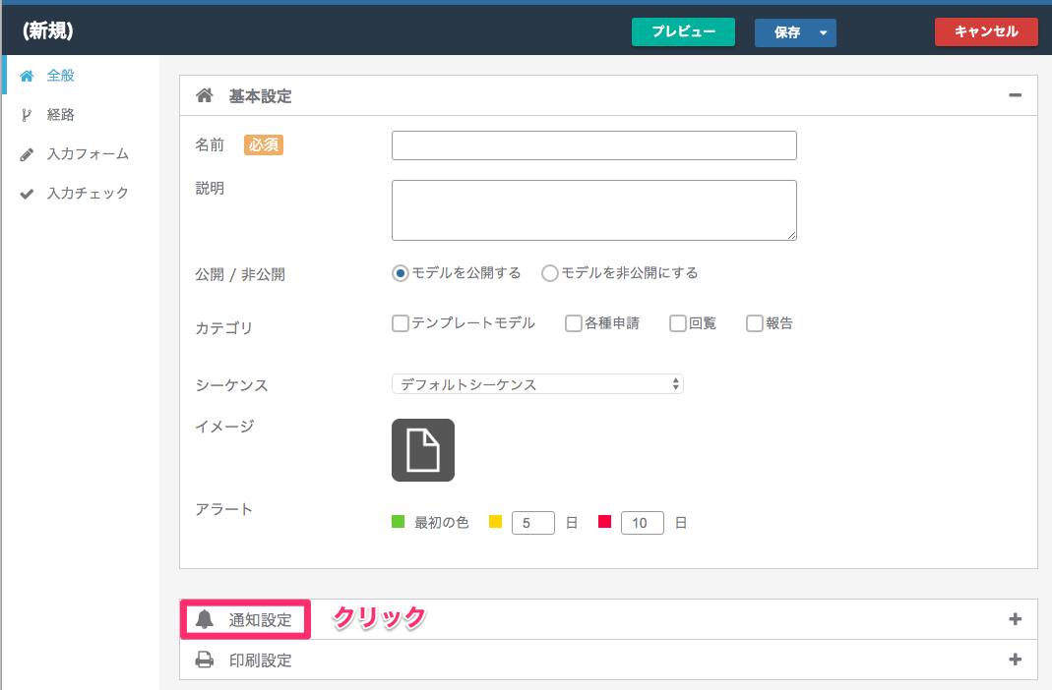Click the document image icon under イメージ
1052x690 pixels.
[x=423, y=450]
